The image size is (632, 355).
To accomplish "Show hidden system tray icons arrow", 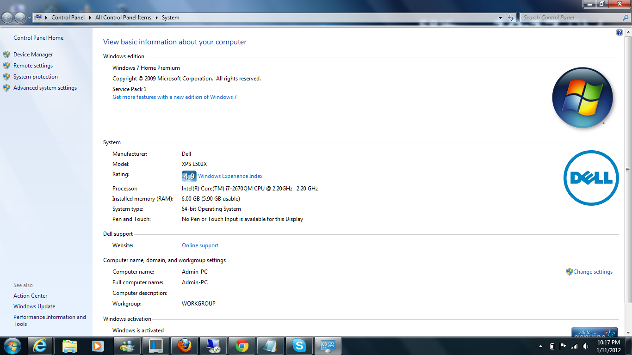I will pyautogui.click(x=540, y=346).
